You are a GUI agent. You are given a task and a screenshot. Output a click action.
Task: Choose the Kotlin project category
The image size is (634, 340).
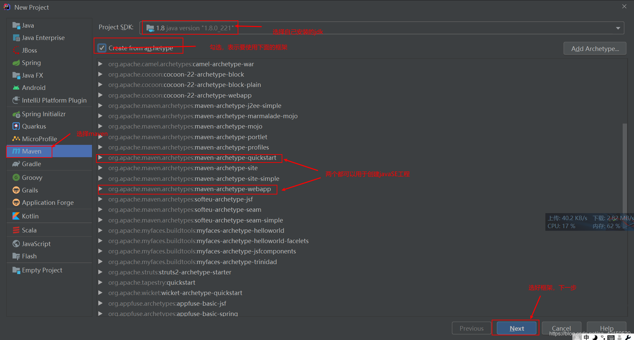click(x=49, y=216)
